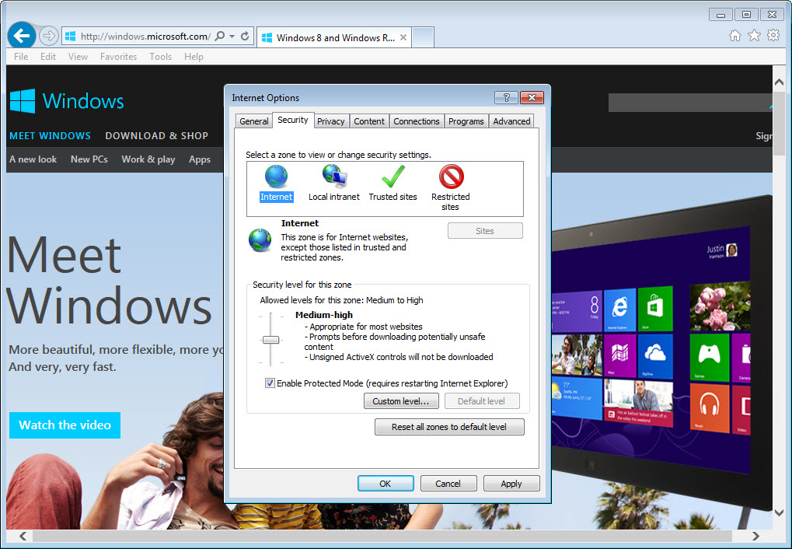792x549 pixels.
Task: Select the Internet zone globe icon
Action: coord(276,177)
